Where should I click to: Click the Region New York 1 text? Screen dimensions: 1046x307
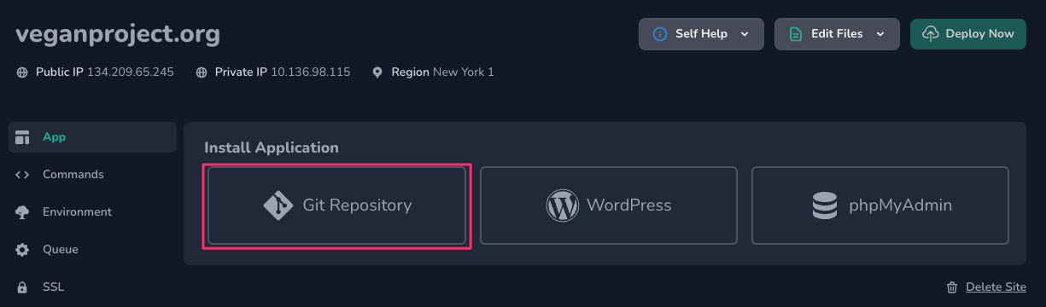[x=442, y=72]
